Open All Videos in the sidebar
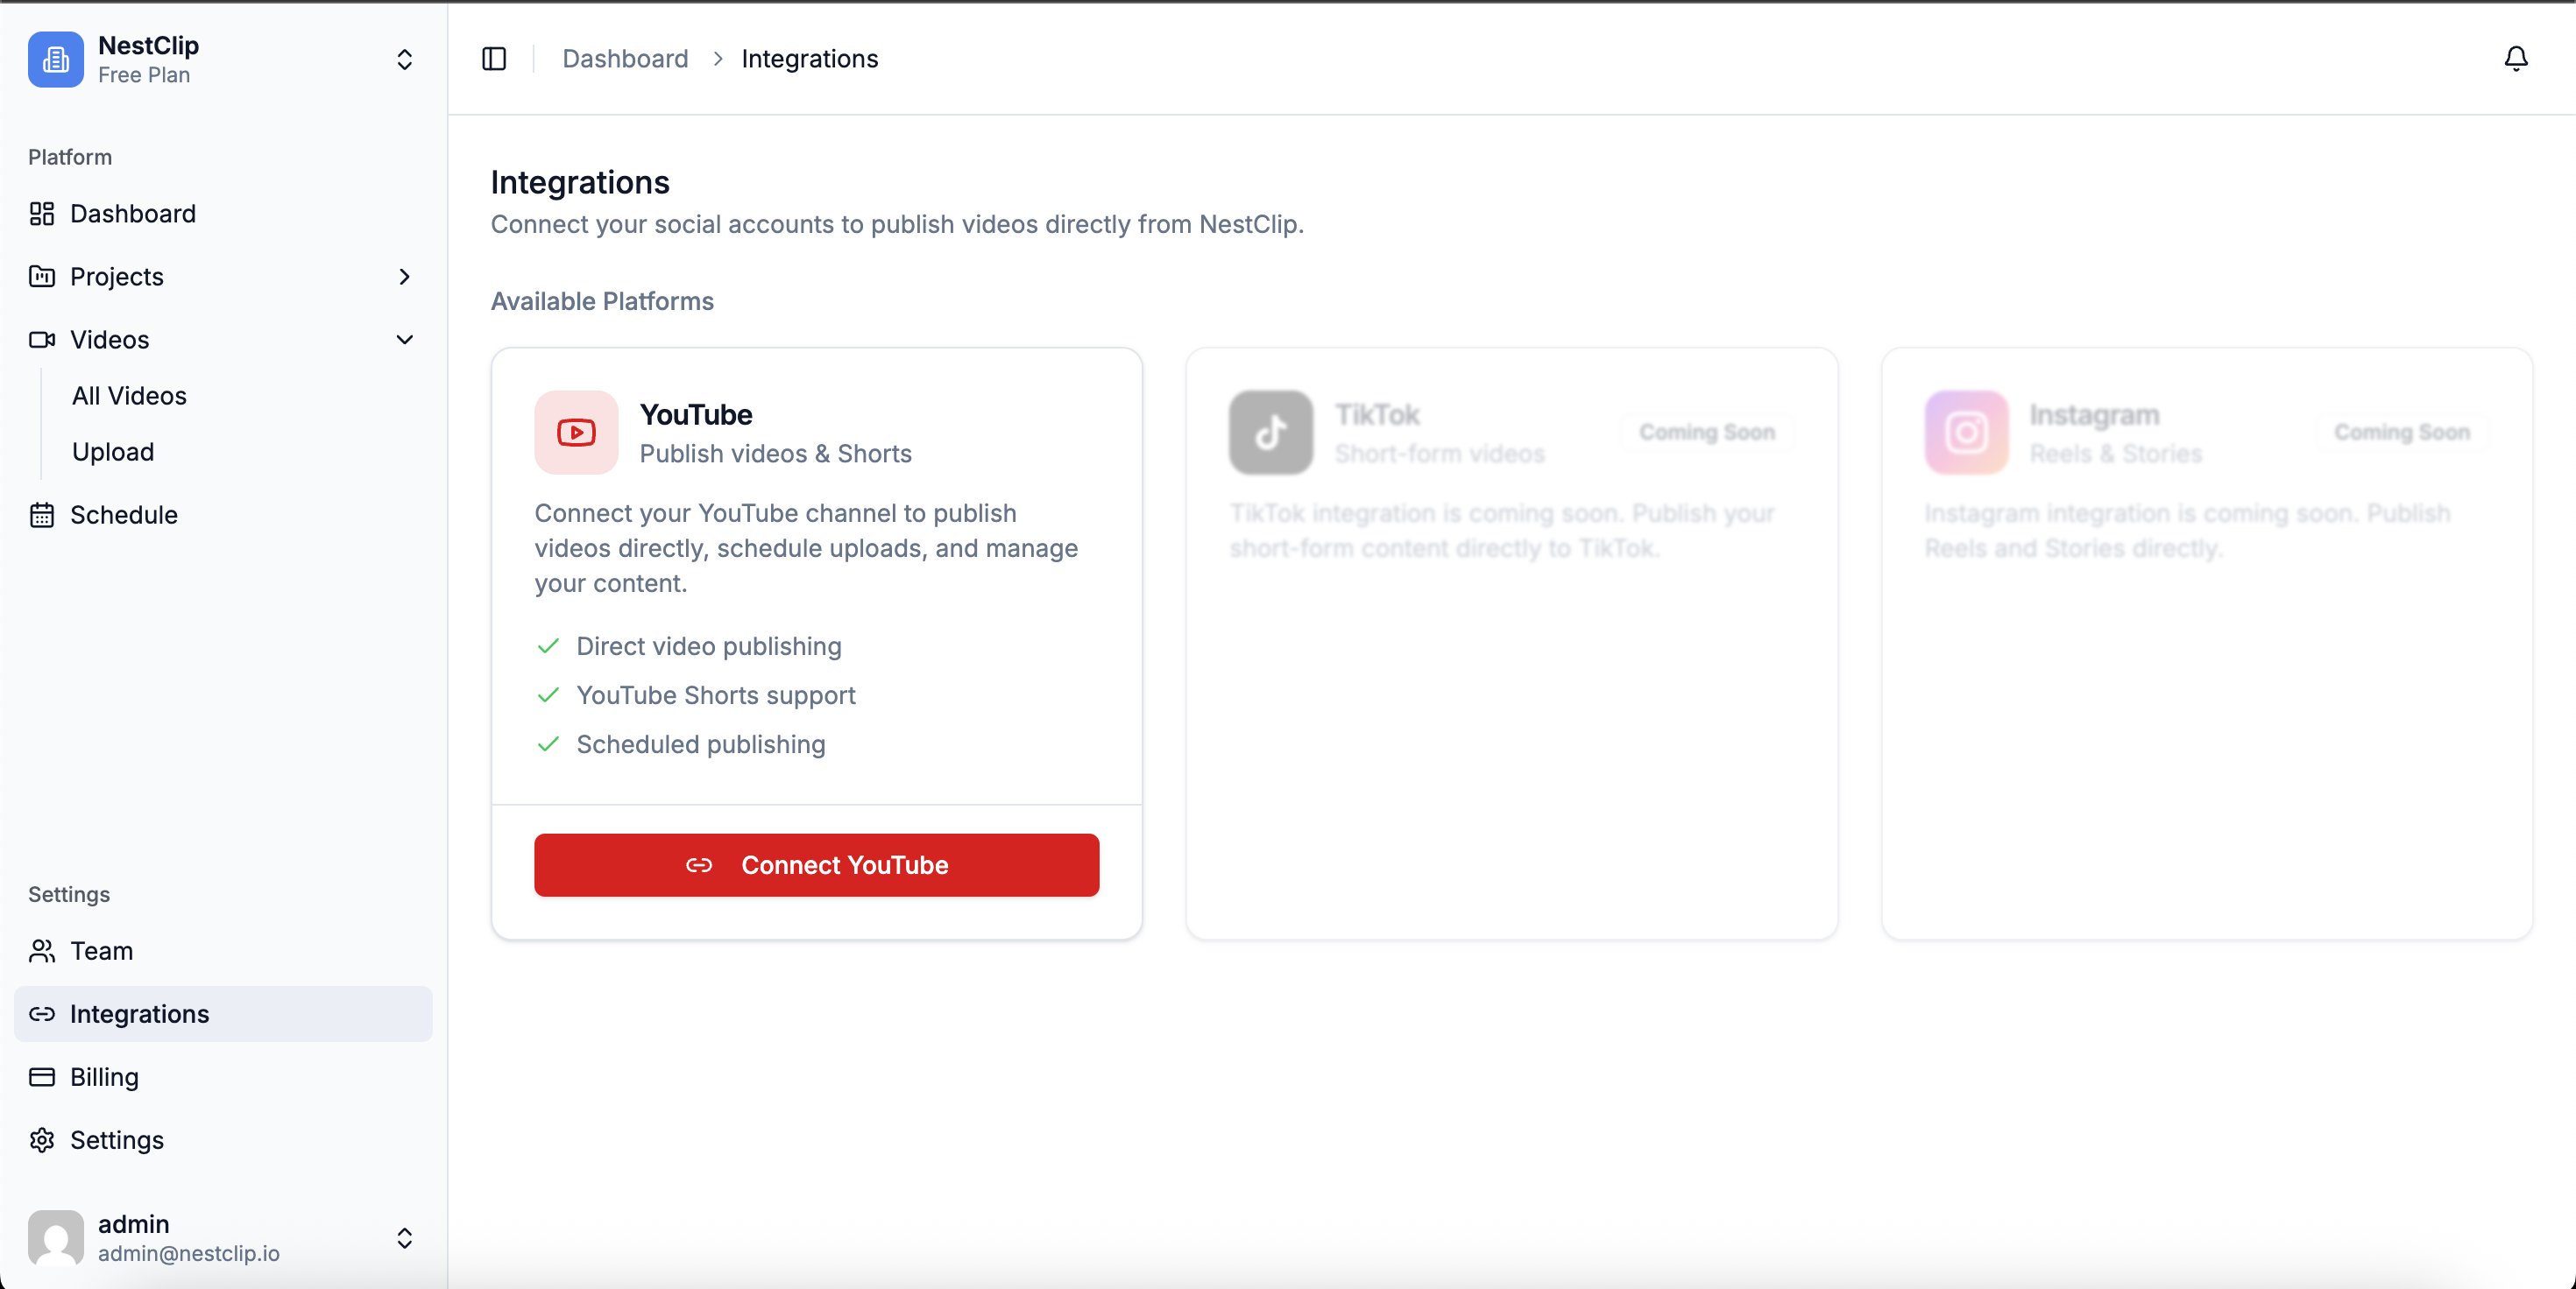The image size is (2576, 1289). click(x=129, y=396)
